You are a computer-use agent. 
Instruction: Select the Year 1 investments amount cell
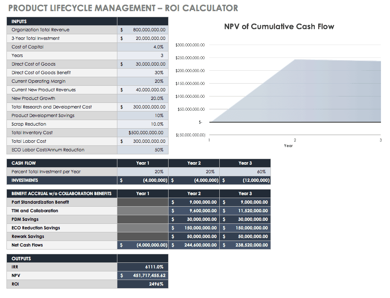(x=143, y=181)
